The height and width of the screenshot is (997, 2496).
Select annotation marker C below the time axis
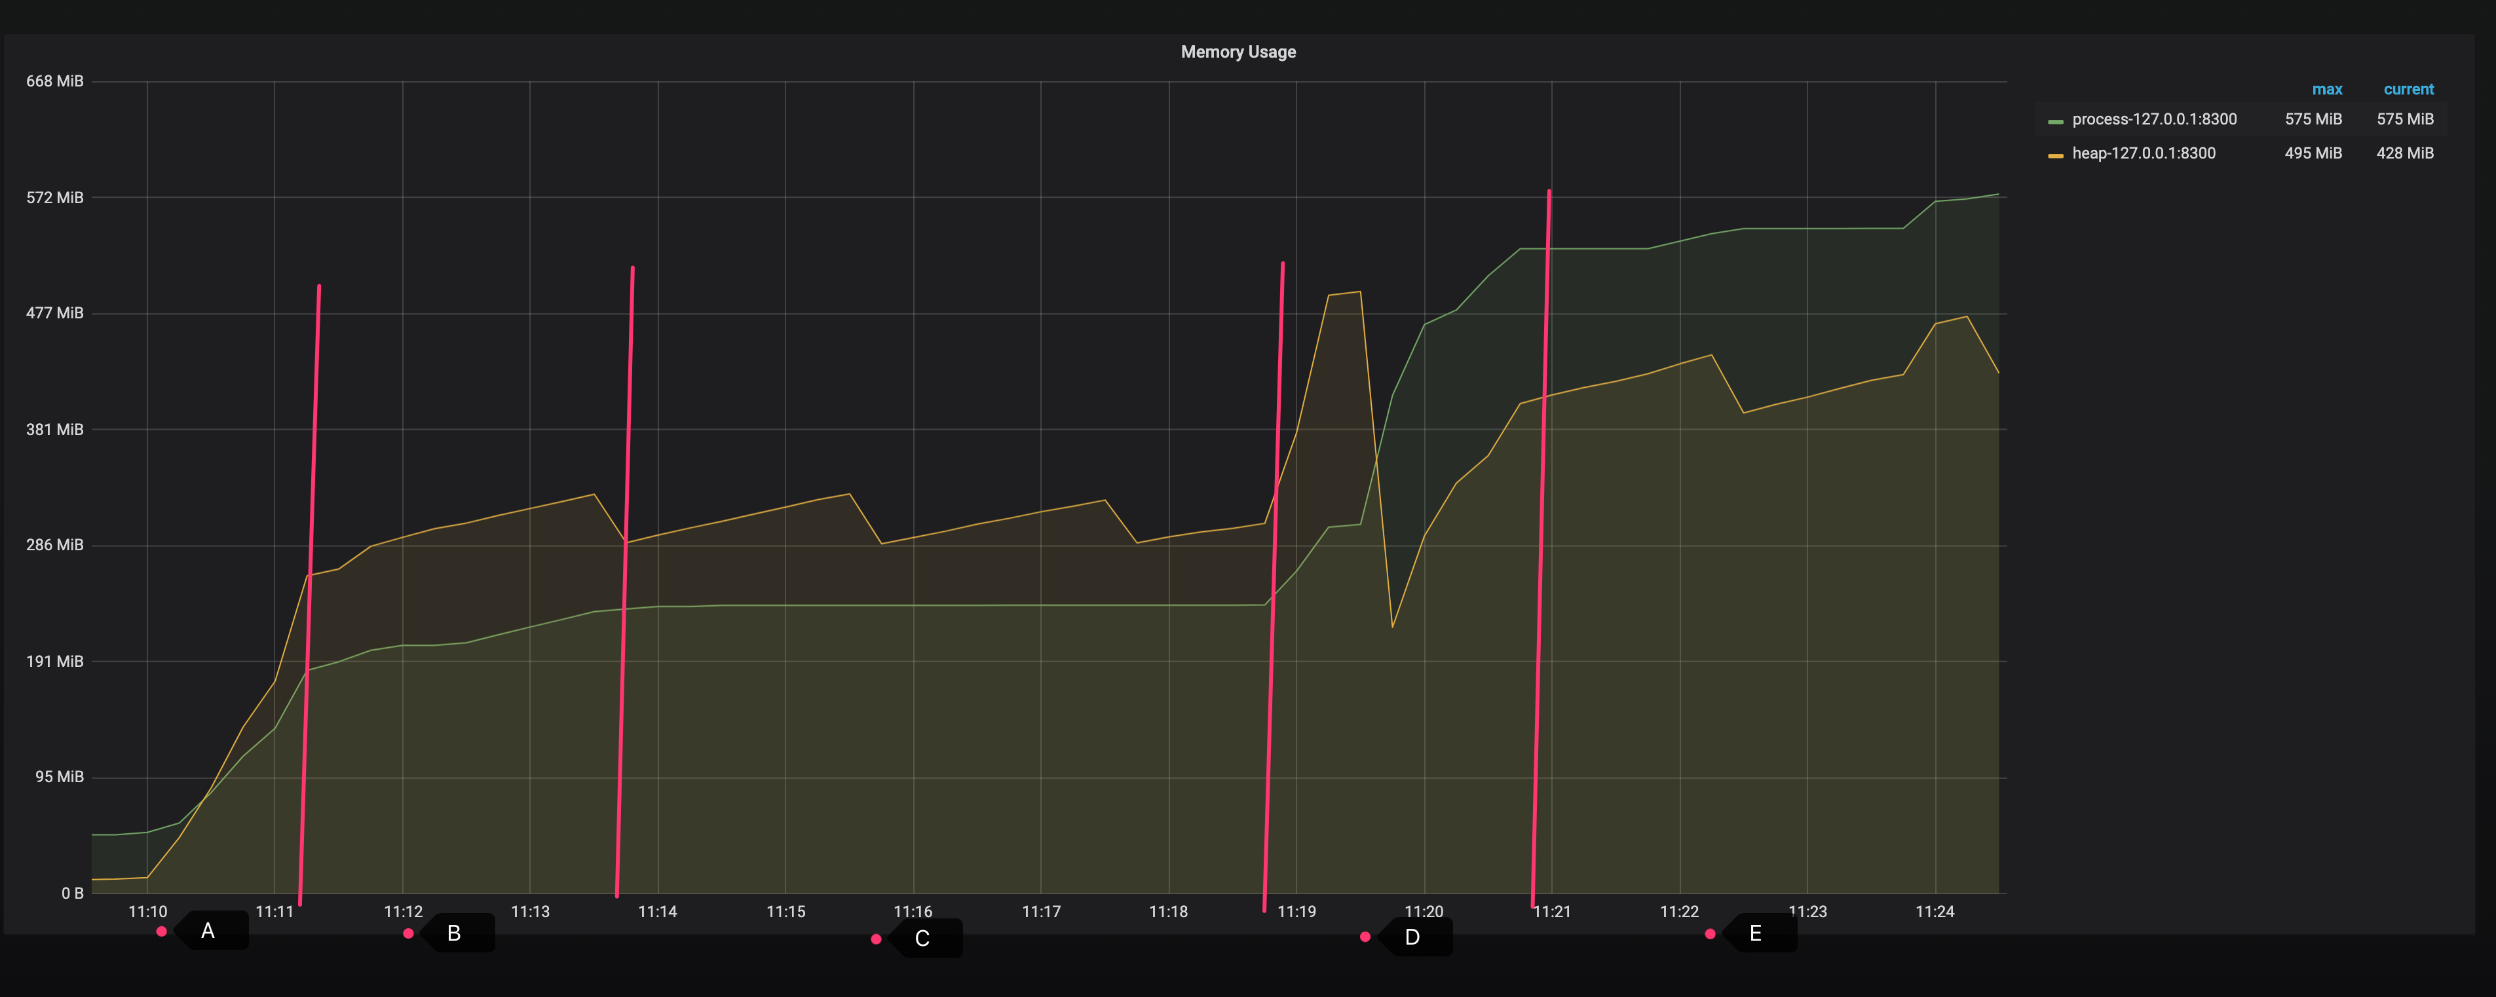coord(922,937)
